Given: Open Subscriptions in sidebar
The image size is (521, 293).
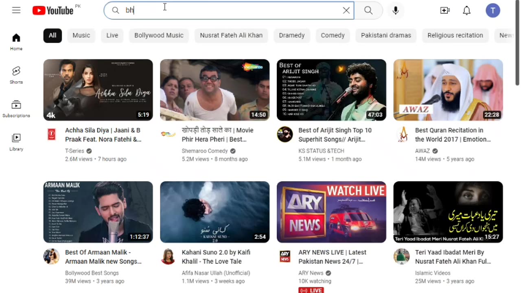Looking at the screenshot, I should (16, 109).
